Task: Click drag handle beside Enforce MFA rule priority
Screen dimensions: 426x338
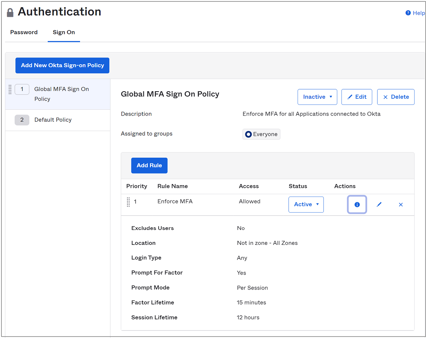Action: (x=128, y=202)
